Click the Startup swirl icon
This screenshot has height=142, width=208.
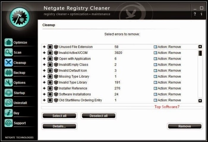(x=9, y=93)
